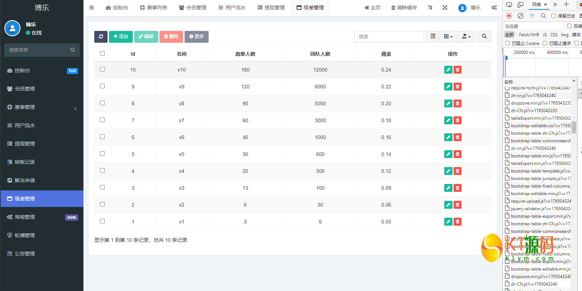Edit the v6 level row

click(448, 137)
